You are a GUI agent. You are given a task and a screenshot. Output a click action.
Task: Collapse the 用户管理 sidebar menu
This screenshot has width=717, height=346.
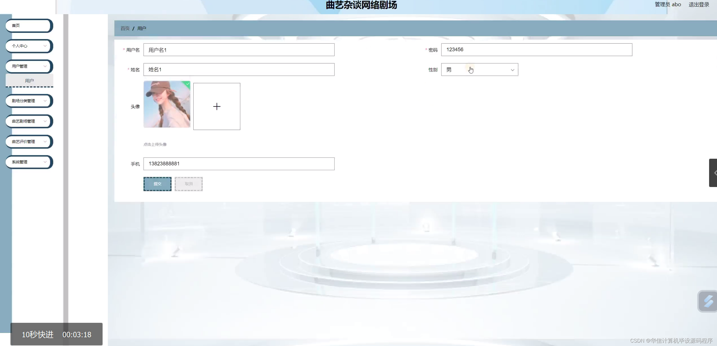[x=29, y=66]
